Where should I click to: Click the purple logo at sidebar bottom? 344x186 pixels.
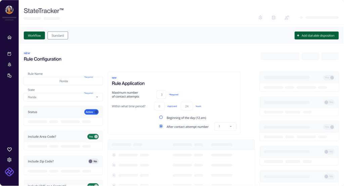pos(9,172)
